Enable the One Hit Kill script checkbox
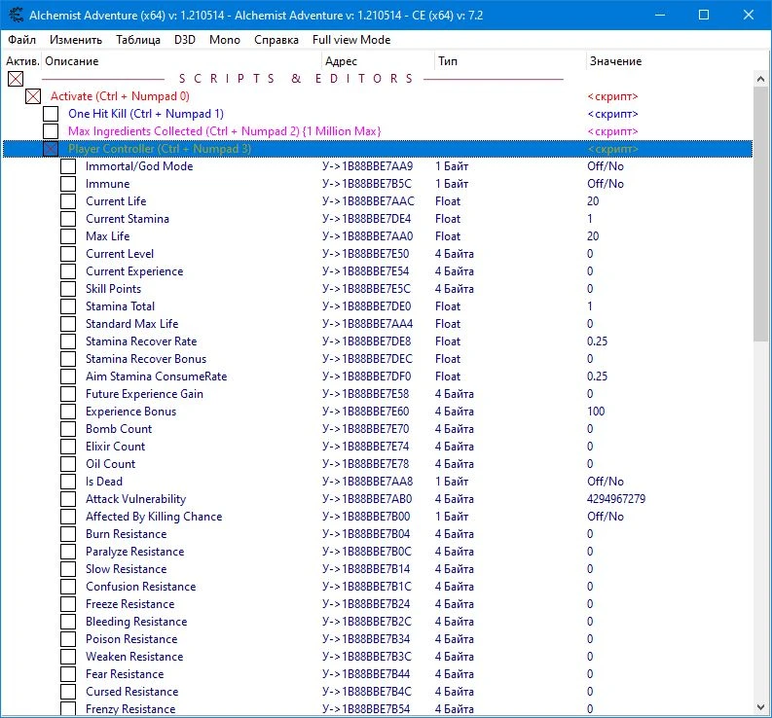772x718 pixels. tap(51, 114)
